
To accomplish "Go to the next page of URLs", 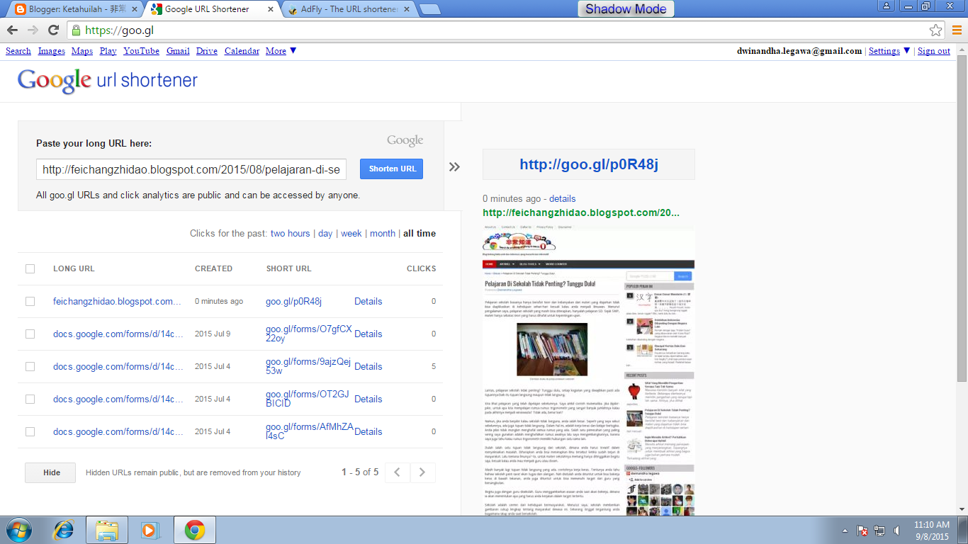I will pos(423,472).
